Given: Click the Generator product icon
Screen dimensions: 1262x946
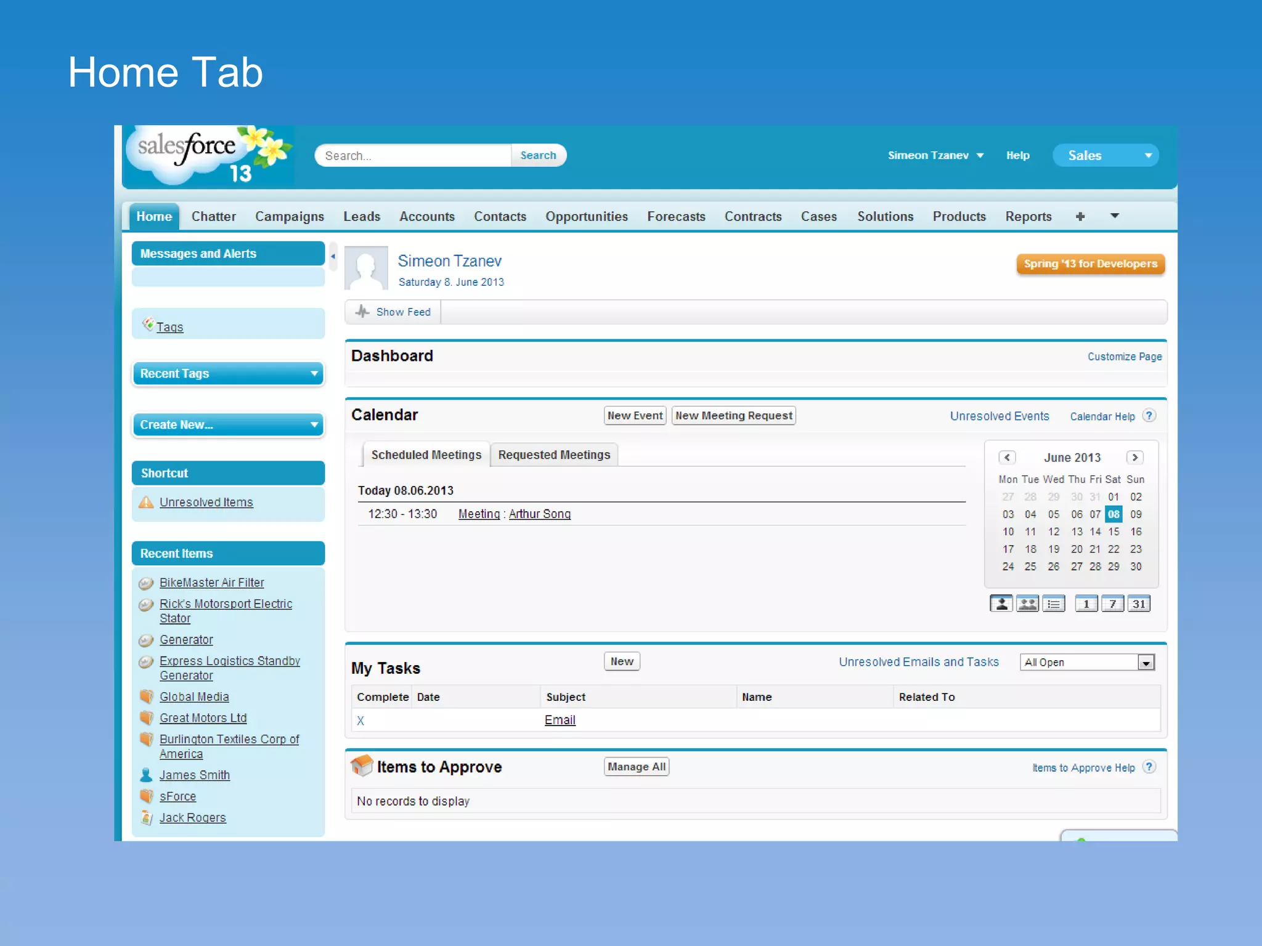Looking at the screenshot, I should coord(146,640).
